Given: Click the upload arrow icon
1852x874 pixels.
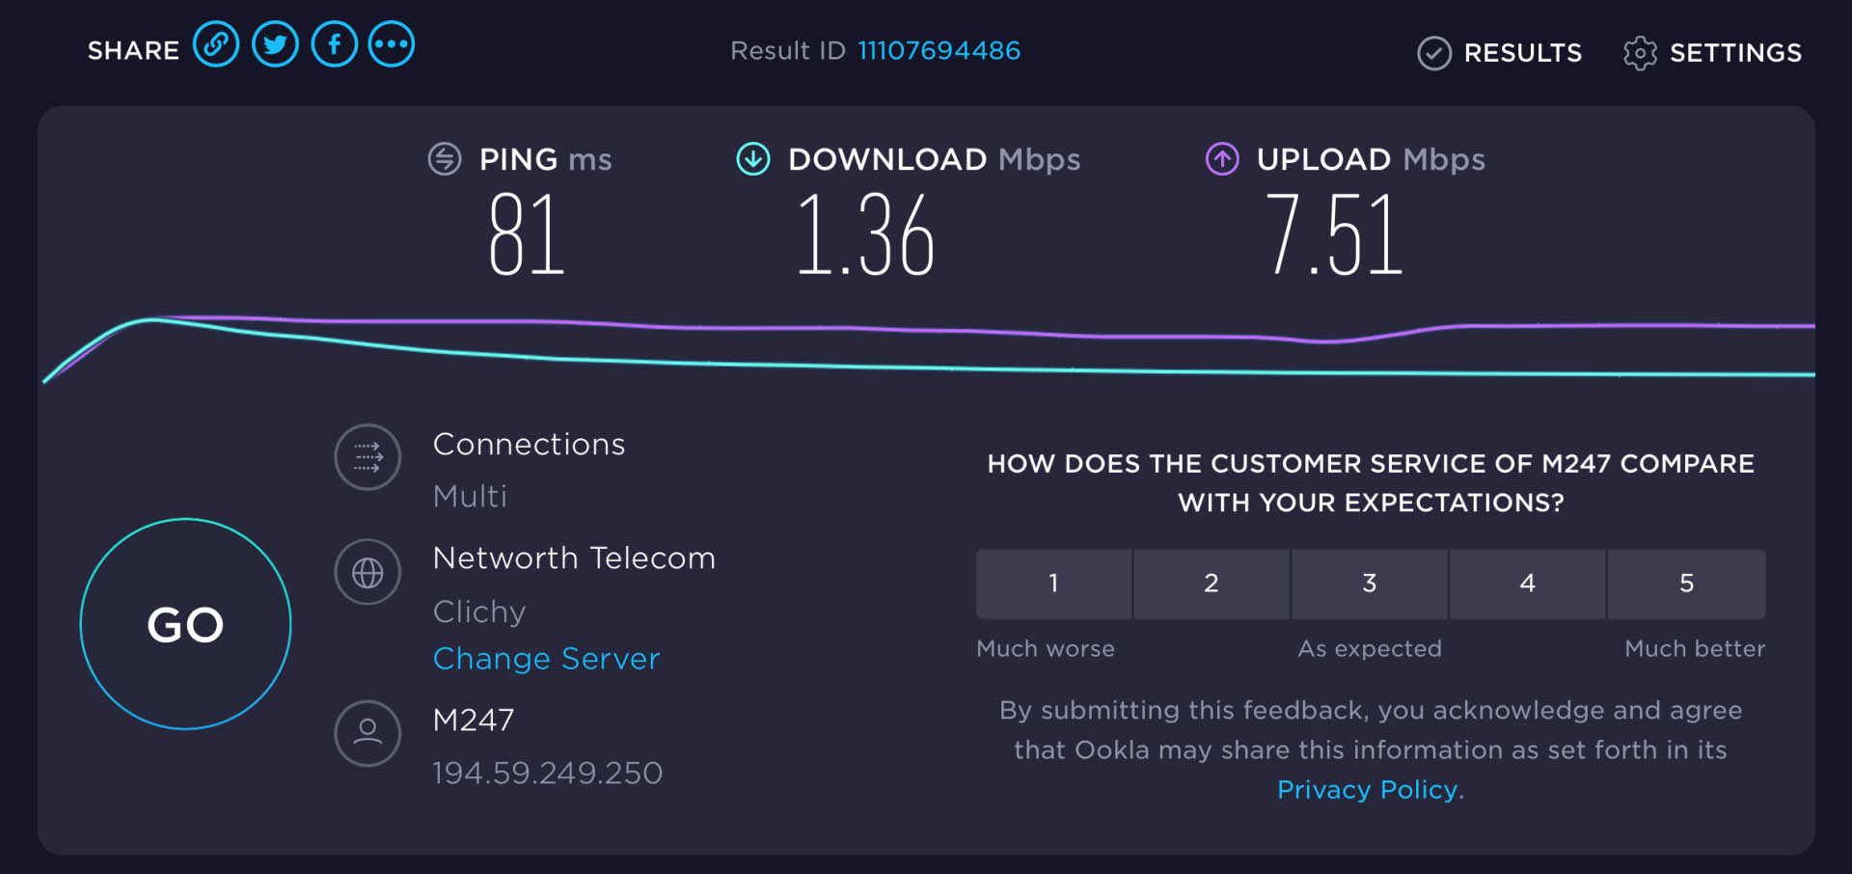Looking at the screenshot, I should tap(1222, 158).
